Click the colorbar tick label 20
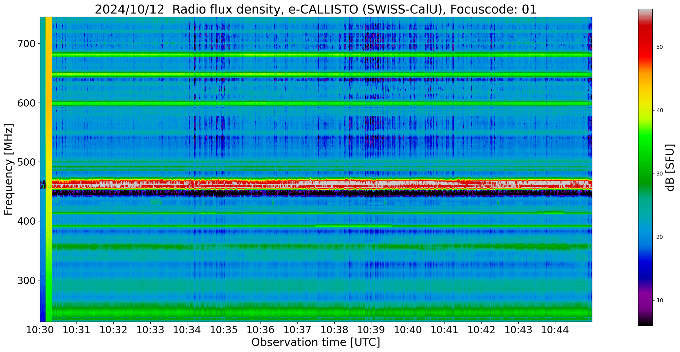Viewport: 680px width, 352px height. tap(660, 237)
